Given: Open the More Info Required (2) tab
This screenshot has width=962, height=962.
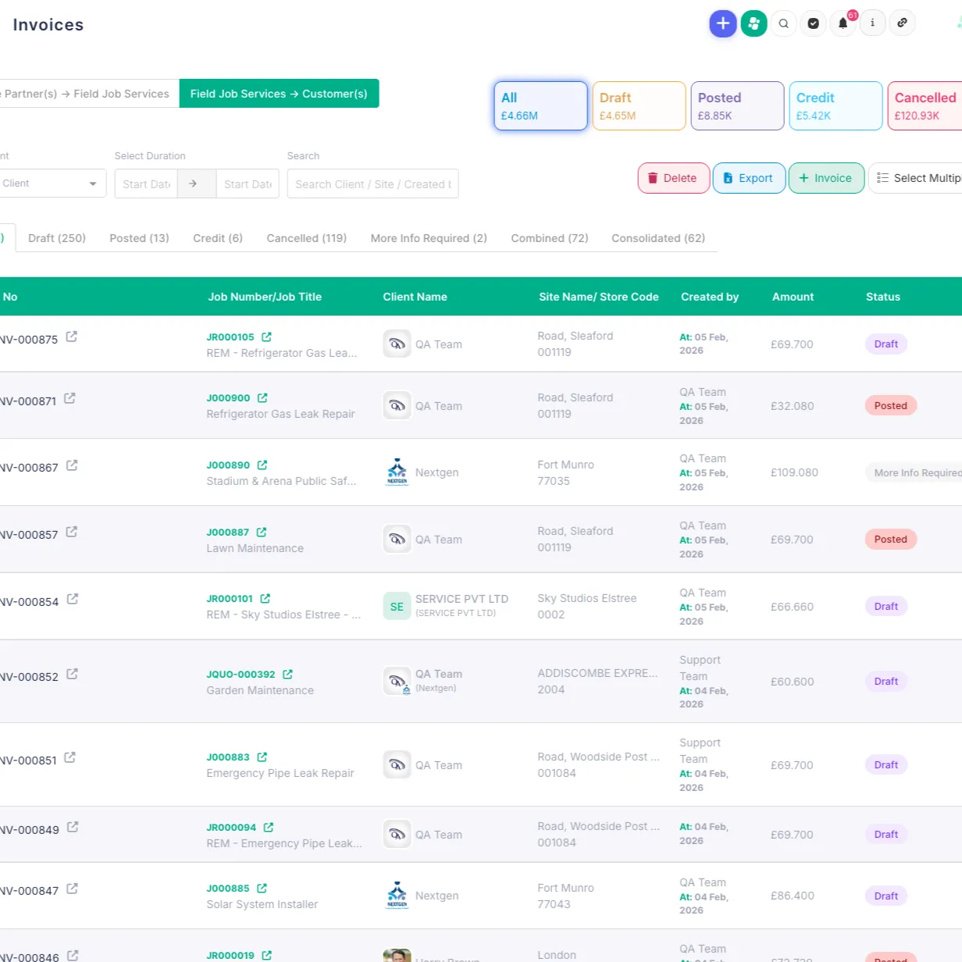Looking at the screenshot, I should (x=429, y=238).
